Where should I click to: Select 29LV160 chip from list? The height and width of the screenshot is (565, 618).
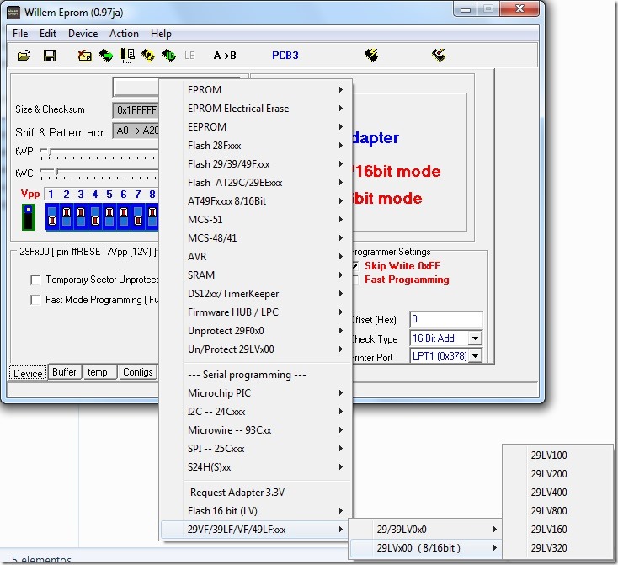point(557,530)
